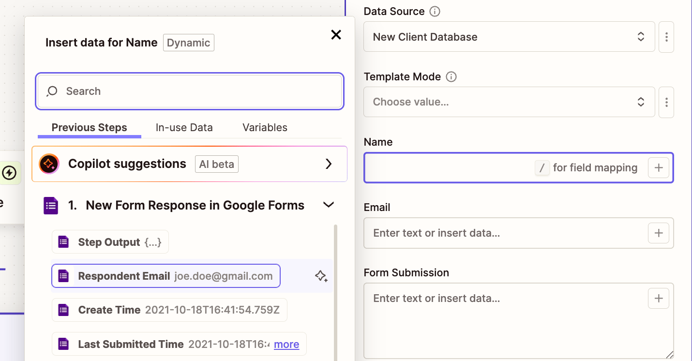Screen dimensions: 692x361
Task: Switch to the In-use Data tab
Action: [184, 128]
